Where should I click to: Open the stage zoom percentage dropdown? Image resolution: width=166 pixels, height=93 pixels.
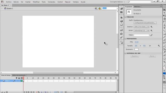(x=117, y=8)
